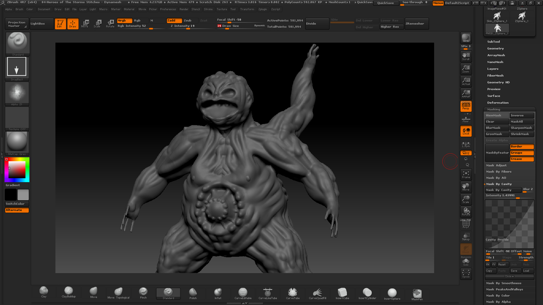
Task: Choose the Move Topological brush
Action: [x=118, y=293]
